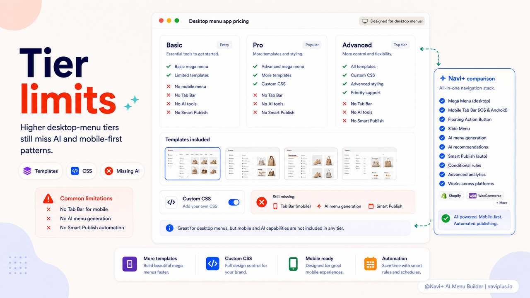This screenshot has height=298, width=530.
Task: Click the WooCommerce platform badge
Action: 485,196
